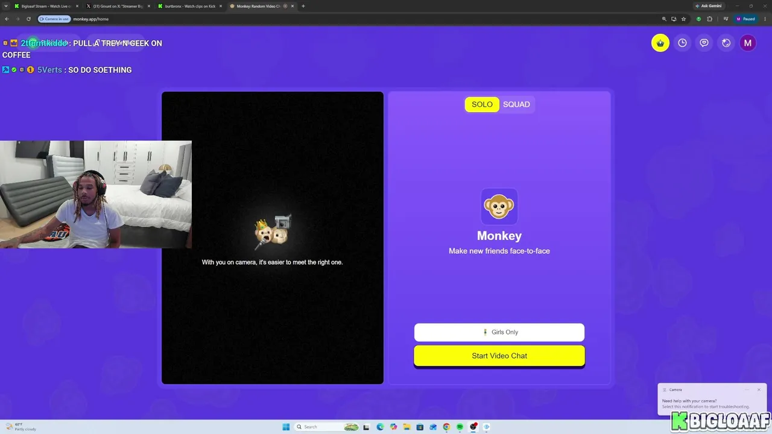Click the taskbar Search box
This screenshot has height=434, width=772.
(x=326, y=427)
